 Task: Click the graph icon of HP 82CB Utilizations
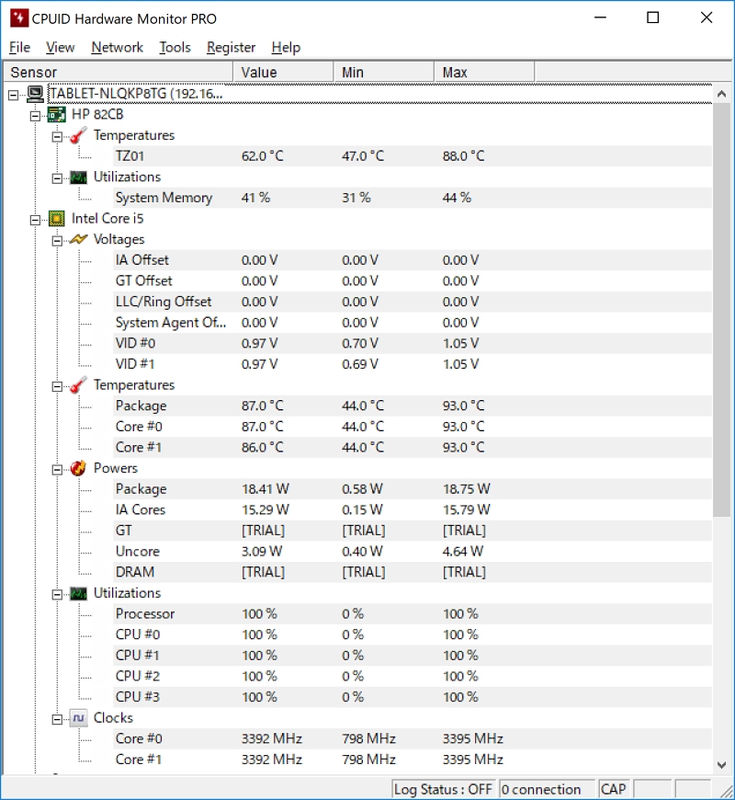pos(78,177)
